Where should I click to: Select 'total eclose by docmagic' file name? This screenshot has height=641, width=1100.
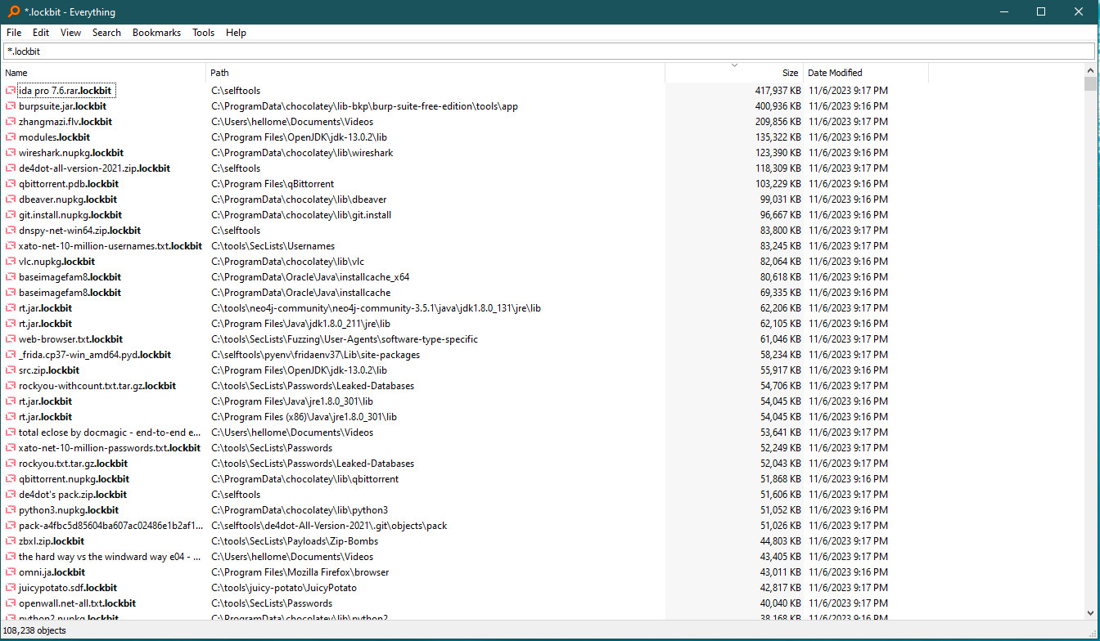[x=110, y=433]
